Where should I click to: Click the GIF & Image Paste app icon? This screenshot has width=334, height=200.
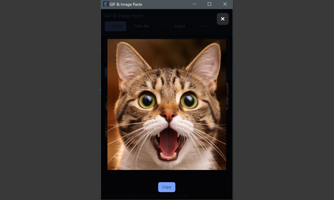tap(106, 4)
